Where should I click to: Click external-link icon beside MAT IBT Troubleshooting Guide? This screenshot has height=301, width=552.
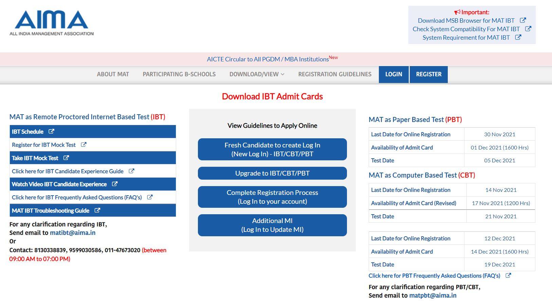click(x=97, y=210)
